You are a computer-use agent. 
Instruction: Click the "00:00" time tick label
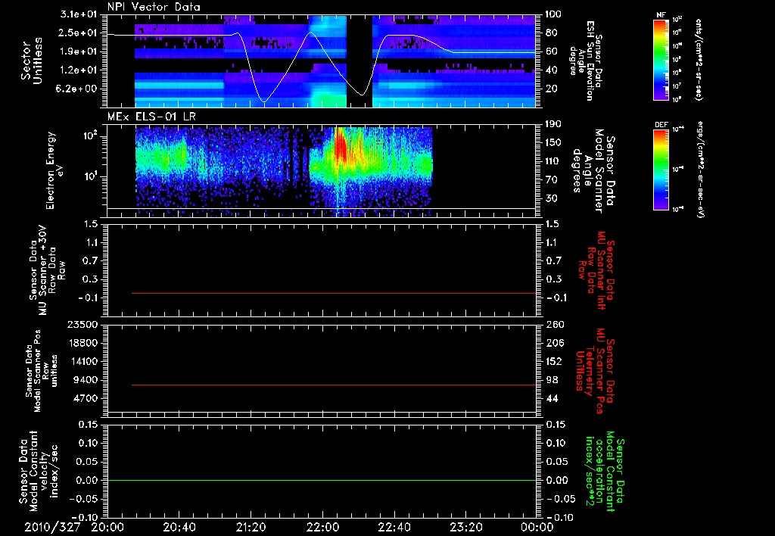tap(537, 528)
